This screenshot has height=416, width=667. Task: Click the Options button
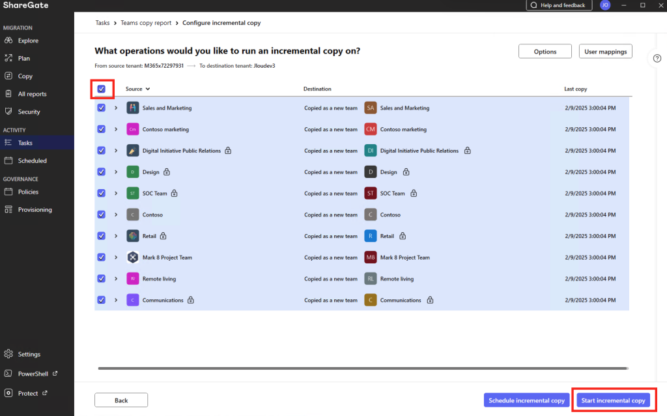[x=545, y=52]
